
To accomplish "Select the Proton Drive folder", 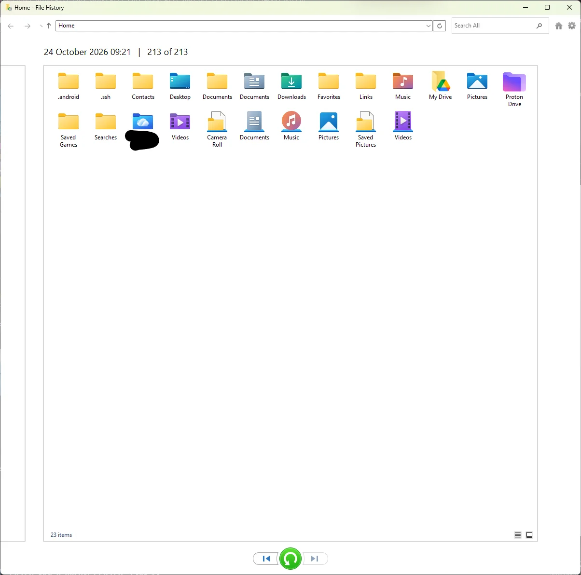I will (514, 90).
